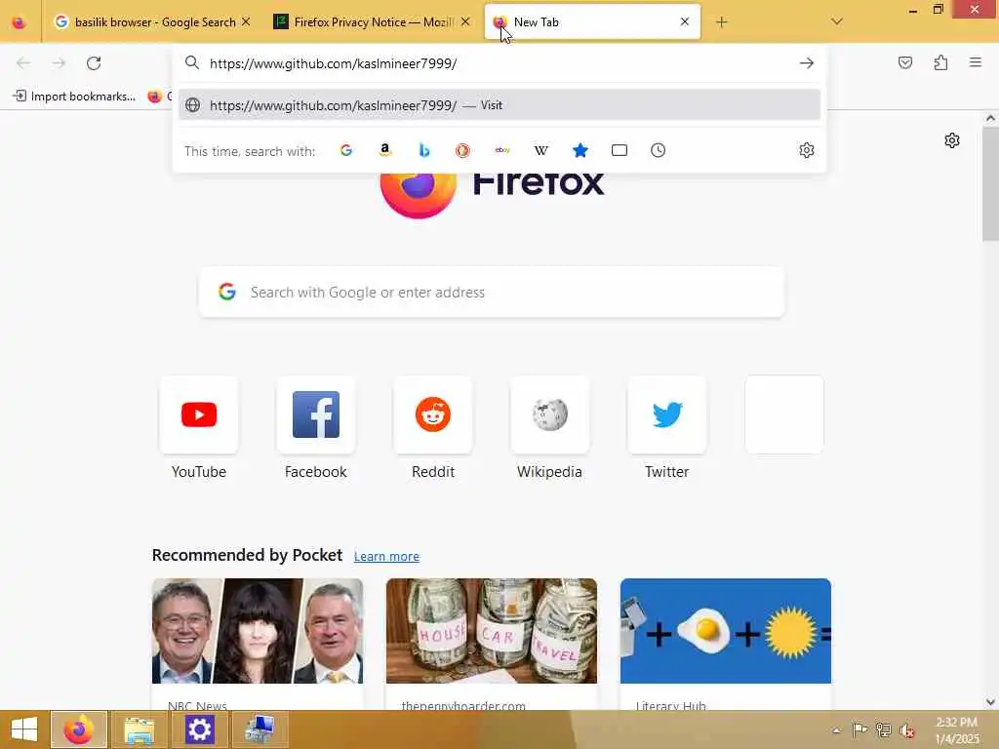Open Firefox View pinned icon
The height and width of the screenshot is (749, 999).
pos(20,22)
